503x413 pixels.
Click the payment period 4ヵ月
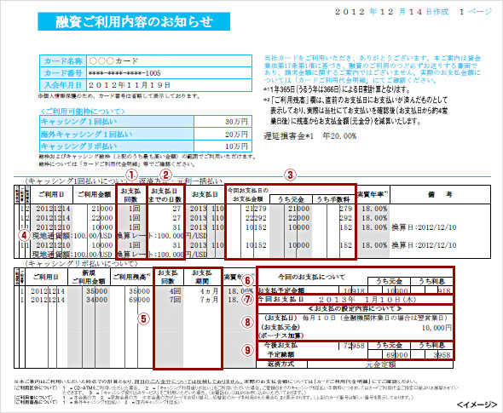tap(209, 291)
